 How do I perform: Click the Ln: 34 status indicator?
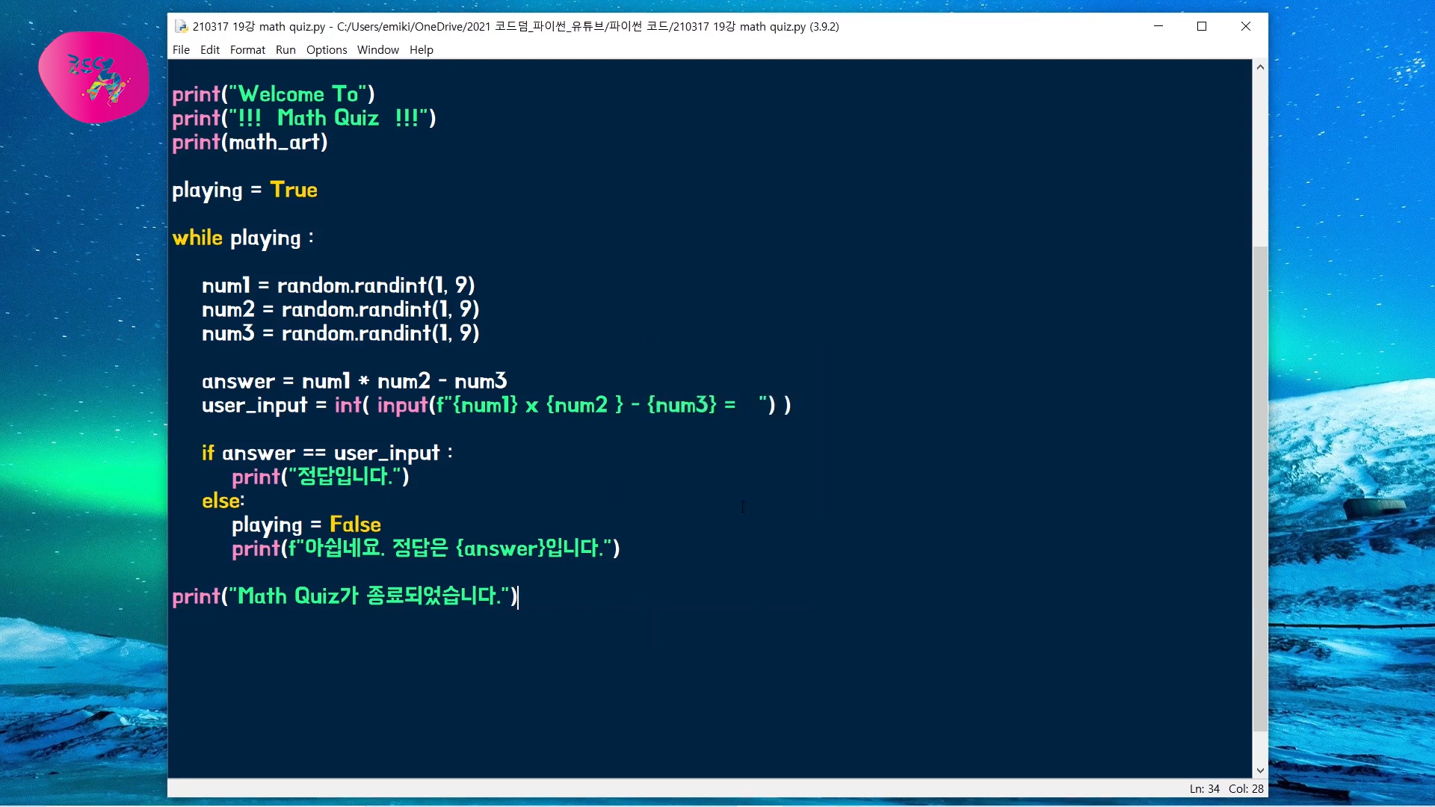[x=1204, y=788]
